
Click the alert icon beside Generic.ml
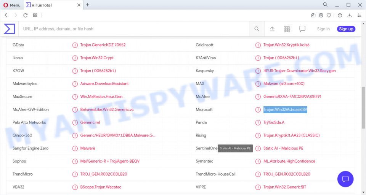click(75, 122)
